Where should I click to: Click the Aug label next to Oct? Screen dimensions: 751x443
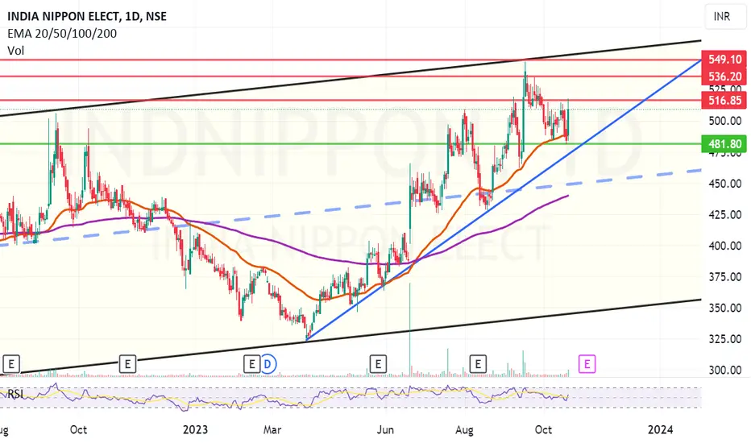point(464,429)
